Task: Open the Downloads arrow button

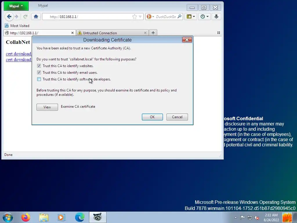Action: pos(216,17)
